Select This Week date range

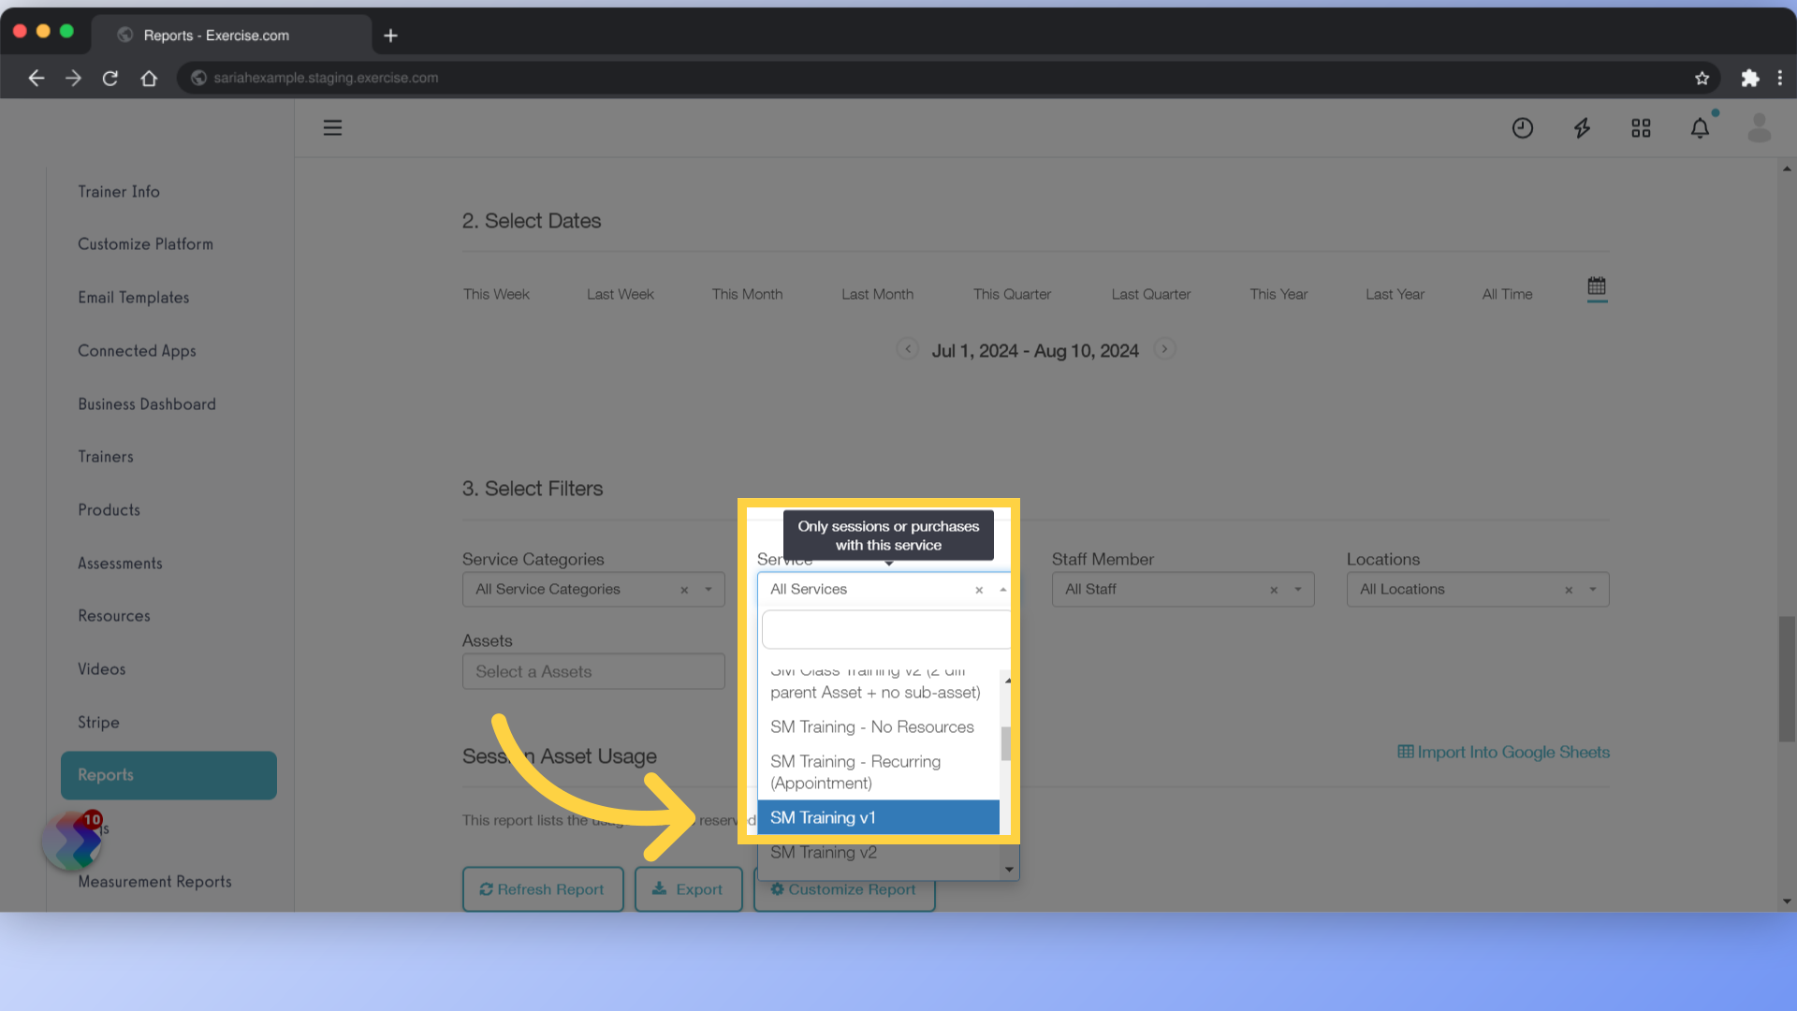click(496, 294)
